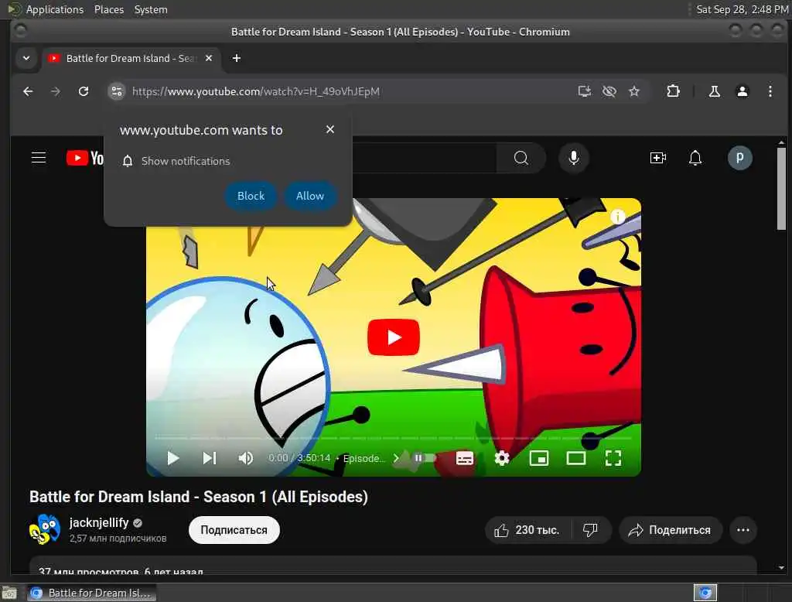Open jacknjellify channel avatar
Screen dimensions: 792x602
click(x=45, y=529)
